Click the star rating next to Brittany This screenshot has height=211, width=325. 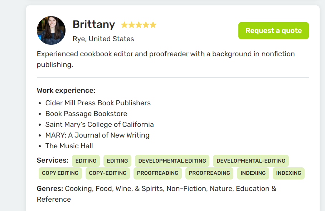tap(139, 25)
